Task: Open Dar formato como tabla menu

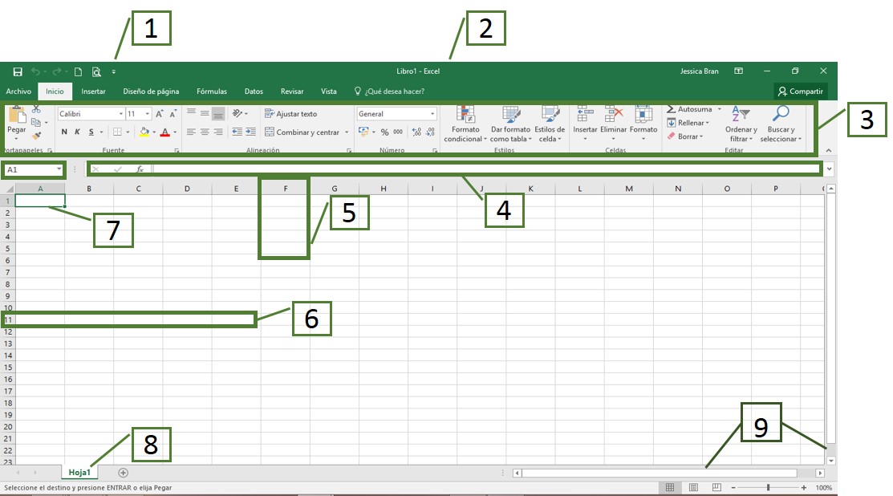Action: pyautogui.click(x=511, y=124)
